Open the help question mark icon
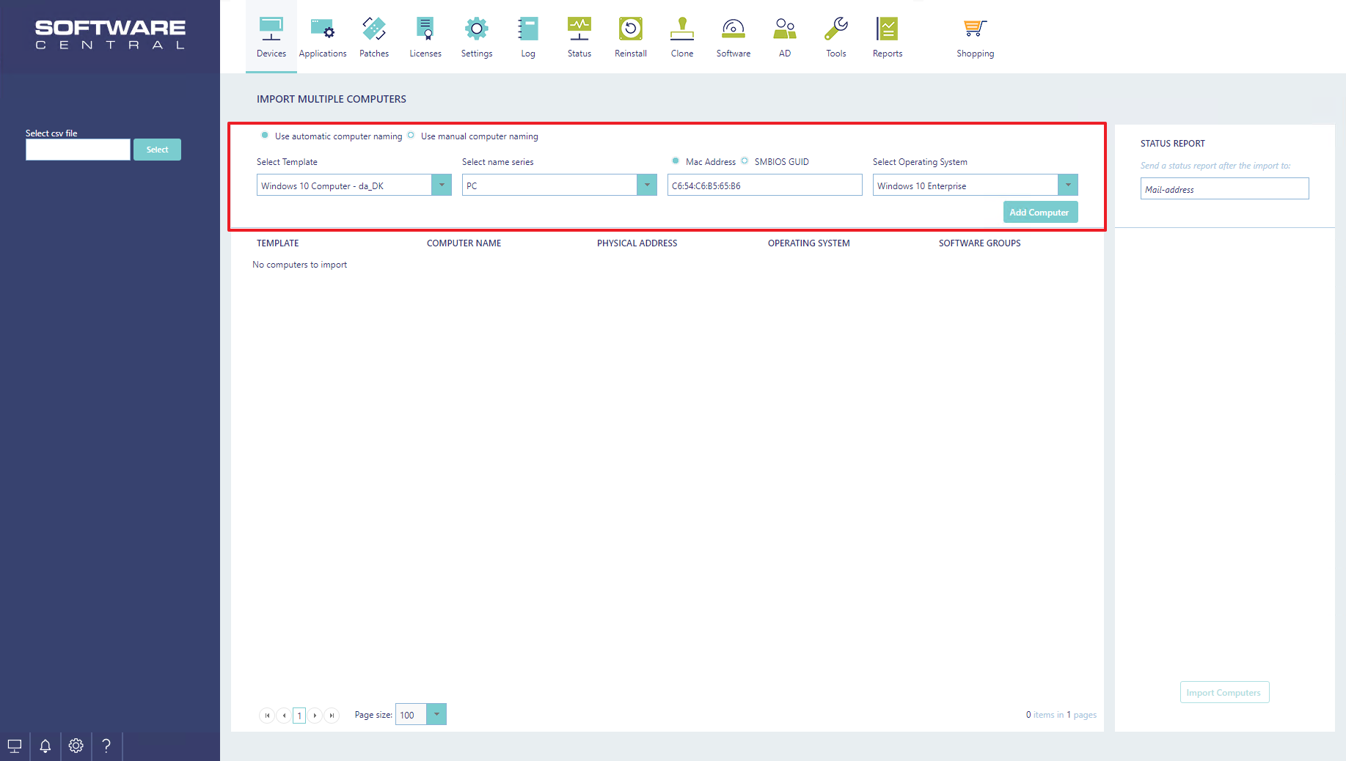 click(106, 746)
